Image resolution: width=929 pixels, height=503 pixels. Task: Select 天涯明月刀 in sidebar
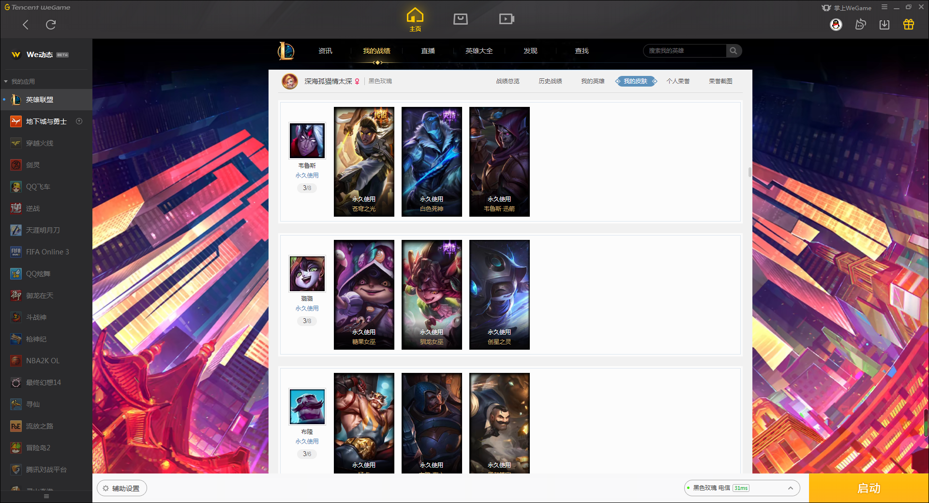click(x=46, y=230)
